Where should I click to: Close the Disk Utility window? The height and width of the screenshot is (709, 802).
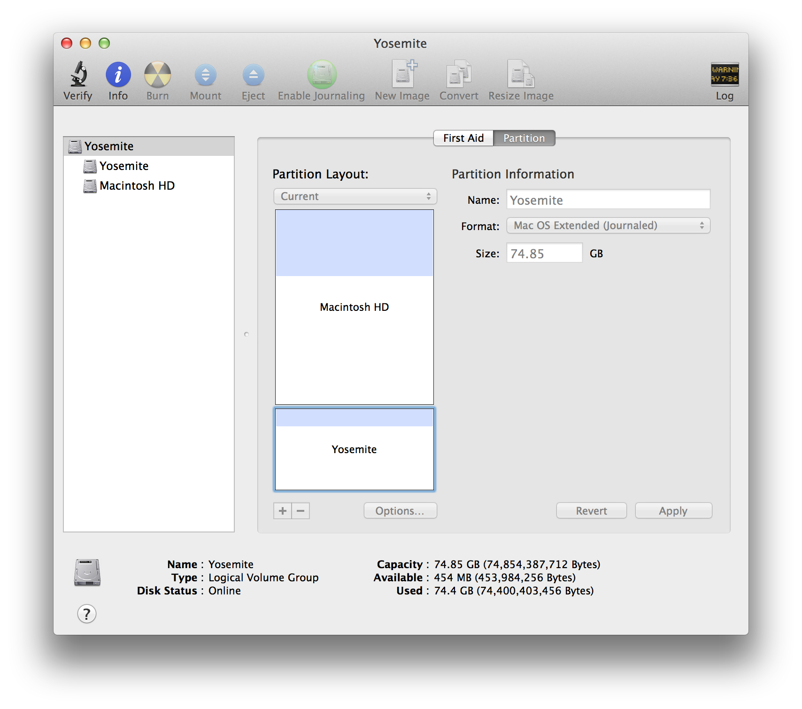pos(67,43)
